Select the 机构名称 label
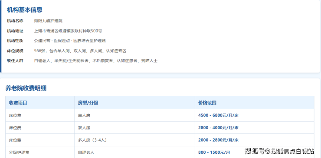 pyautogui.click(x=15, y=21)
